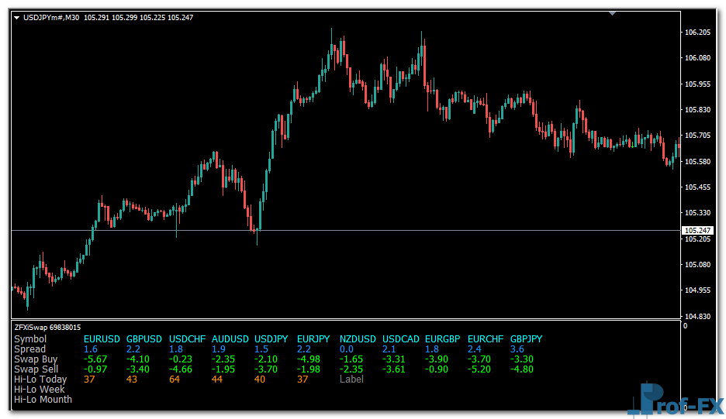Click the USDJPYm#,M30 chart title text
726x419 pixels.
tap(51, 17)
